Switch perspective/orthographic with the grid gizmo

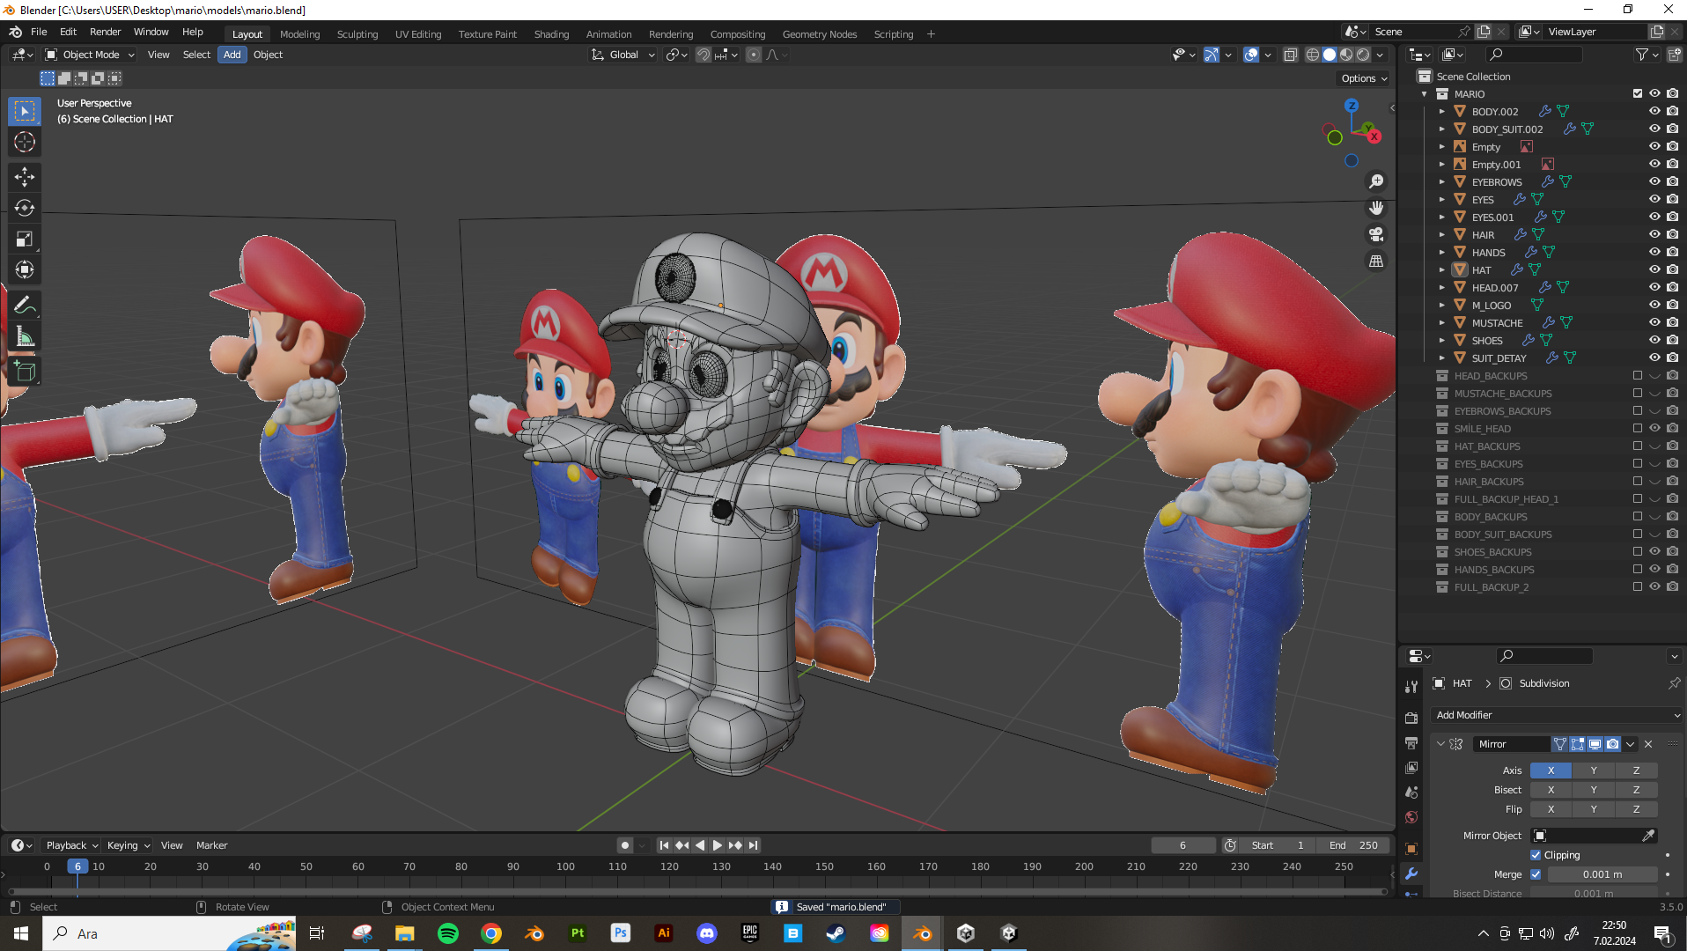coord(1376,262)
